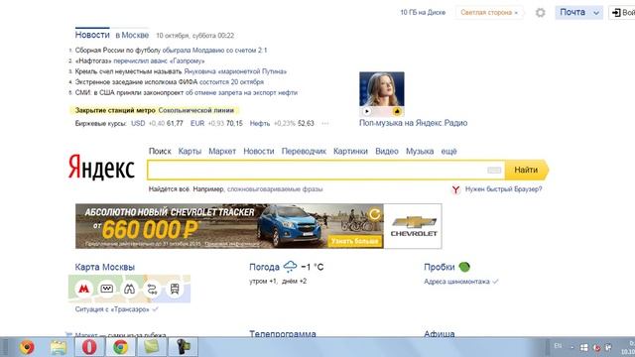The width and height of the screenshot is (635, 357).
Task: Click example phrase 'сложновыговариваемые фразы'
Action: (x=275, y=189)
